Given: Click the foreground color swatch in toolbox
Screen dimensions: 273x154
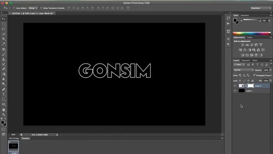Looking at the screenshot, I should tap(3, 122).
